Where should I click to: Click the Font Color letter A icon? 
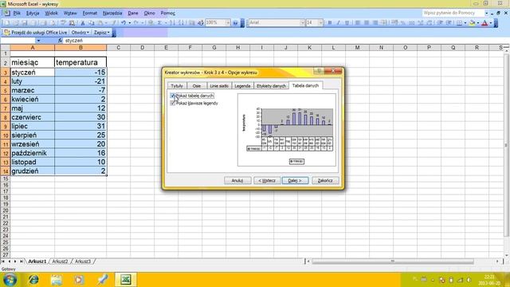484,23
